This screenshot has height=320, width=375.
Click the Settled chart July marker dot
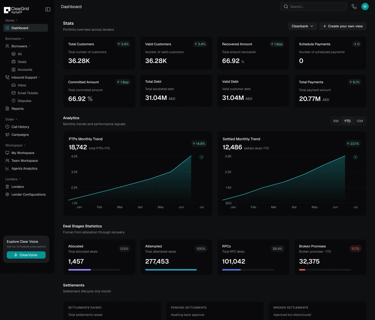355,157
